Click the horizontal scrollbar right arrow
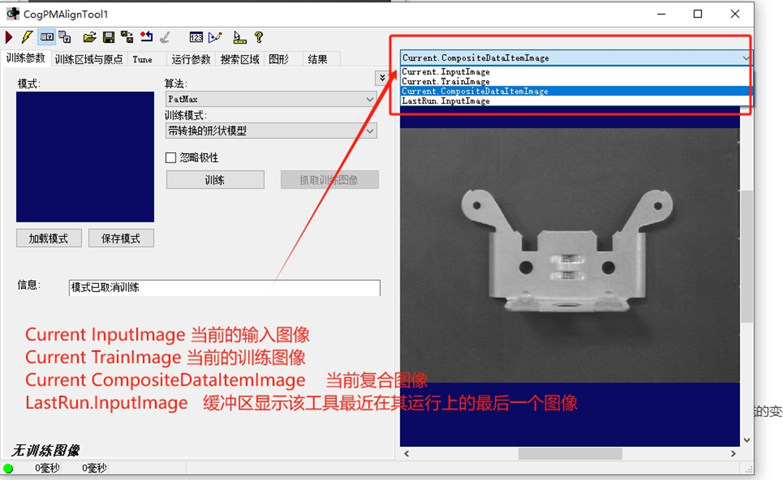This screenshot has width=783, height=480. [x=733, y=453]
